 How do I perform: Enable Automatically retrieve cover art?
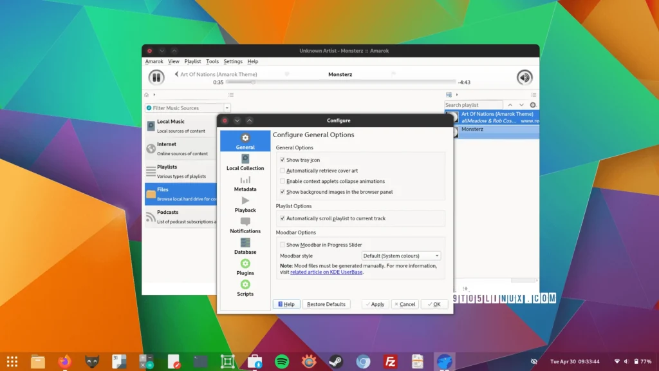(x=283, y=170)
